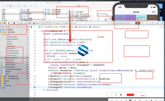This screenshot has height=101, width=165.
Task: Open the annotation color dropdown arrow
Action: point(136,95)
